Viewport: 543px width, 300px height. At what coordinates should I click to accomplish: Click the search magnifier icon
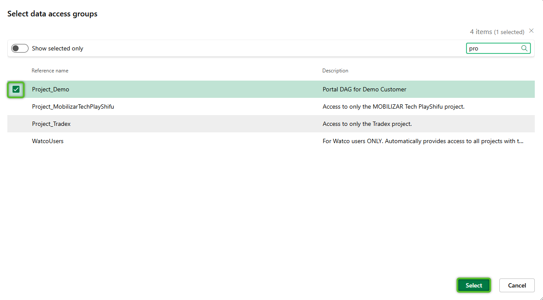point(524,48)
